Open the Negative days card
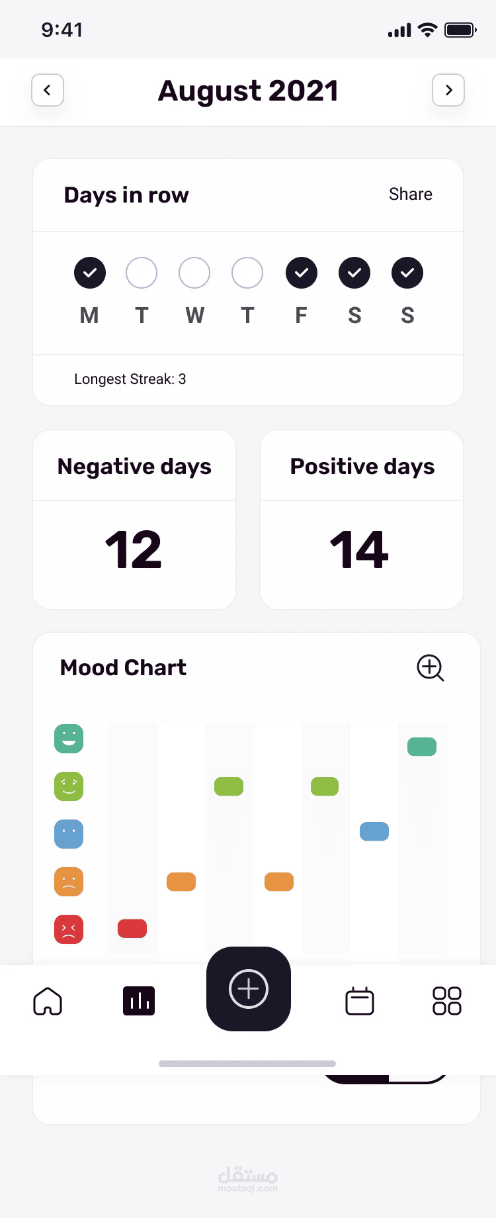The width and height of the screenshot is (496, 1218). 134,520
